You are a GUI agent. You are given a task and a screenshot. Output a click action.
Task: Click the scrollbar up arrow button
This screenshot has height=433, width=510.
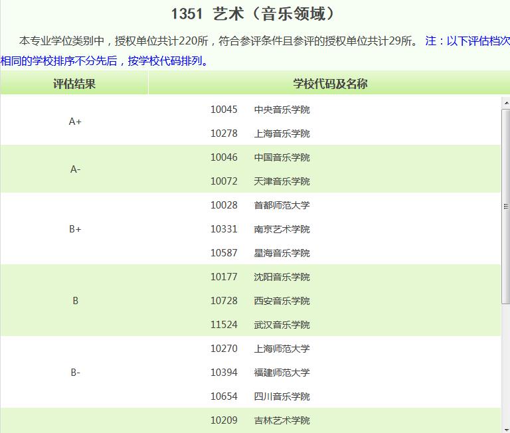pos(505,102)
